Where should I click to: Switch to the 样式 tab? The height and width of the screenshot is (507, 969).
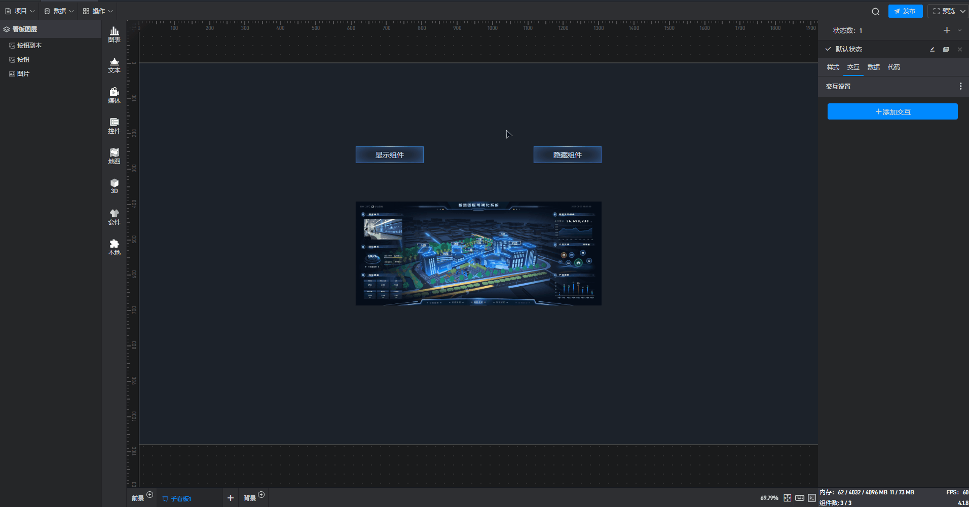(833, 67)
